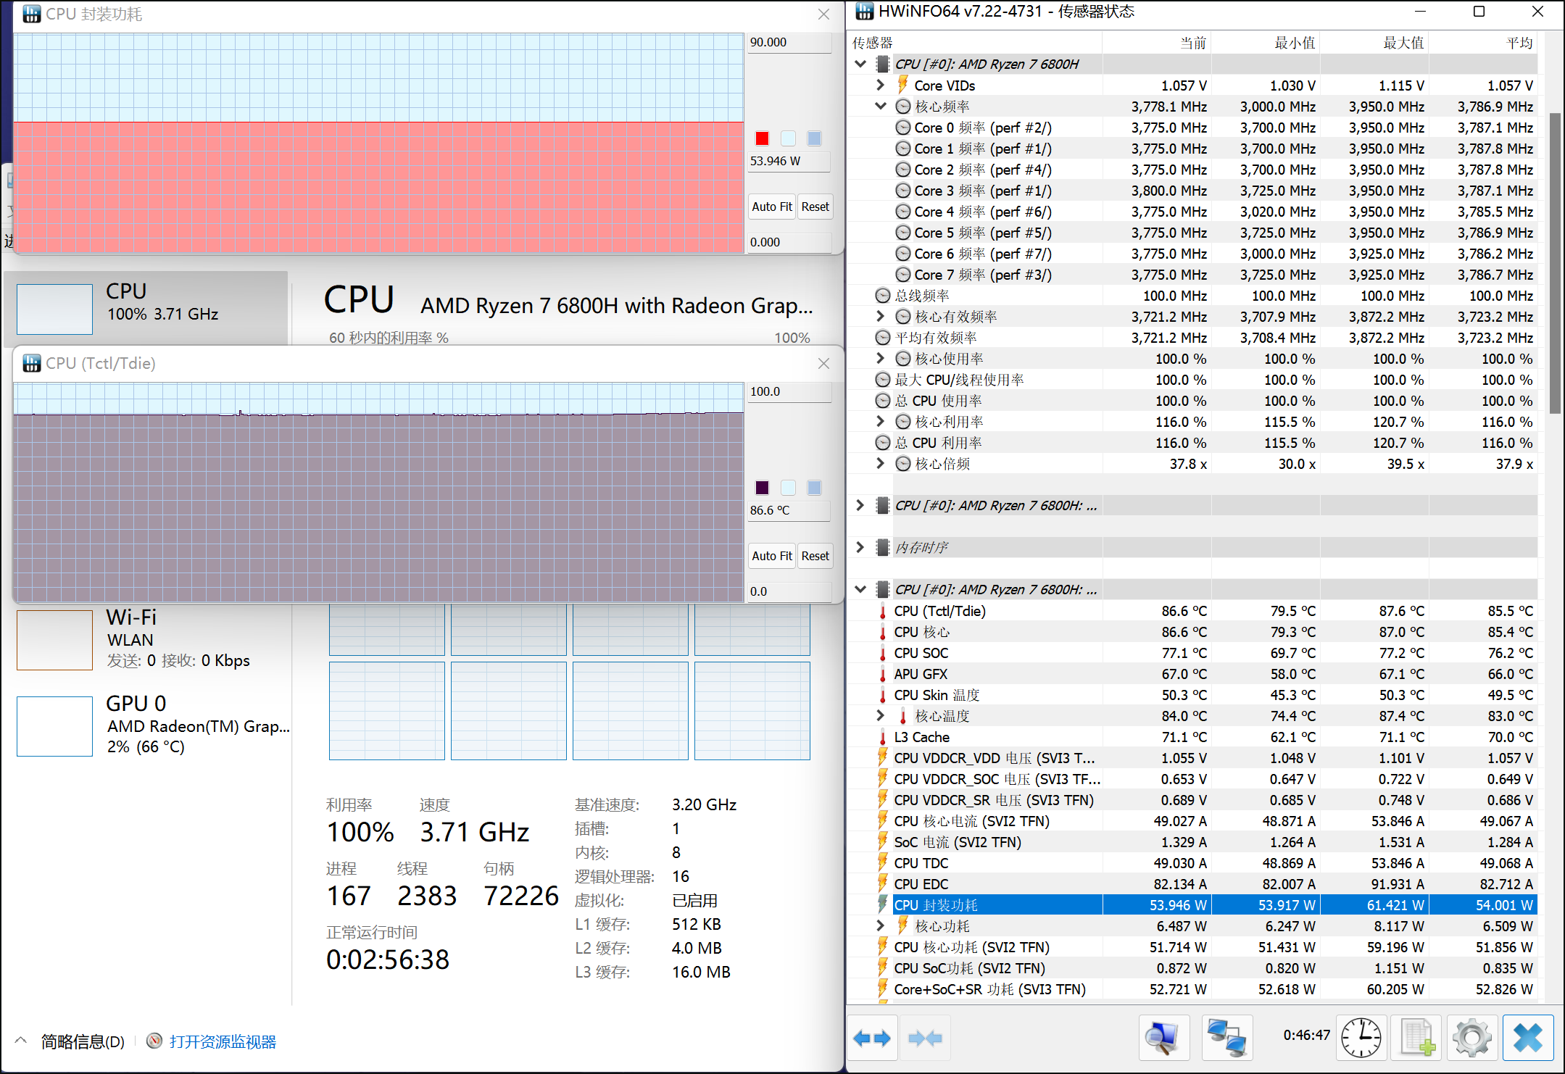Open 打开资源监视器 link
Image resolution: width=1565 pixels, height=1074 pixels.
(x=223, y=1042)
